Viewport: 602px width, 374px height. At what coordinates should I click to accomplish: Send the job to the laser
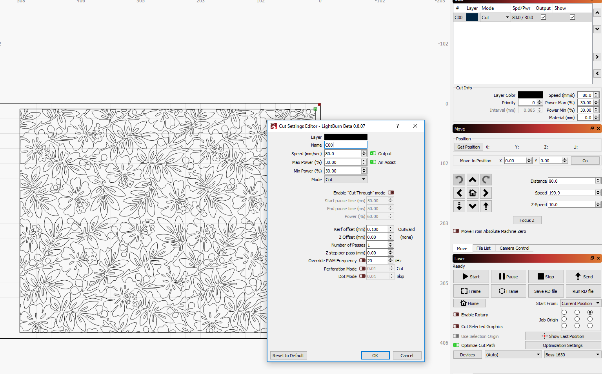point(584,276)
